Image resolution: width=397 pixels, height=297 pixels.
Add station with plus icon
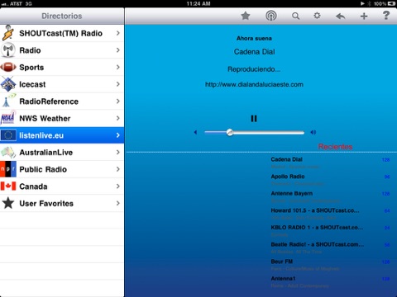coord(364,16)
